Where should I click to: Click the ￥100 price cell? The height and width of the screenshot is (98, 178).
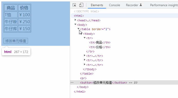click(24, 15)
